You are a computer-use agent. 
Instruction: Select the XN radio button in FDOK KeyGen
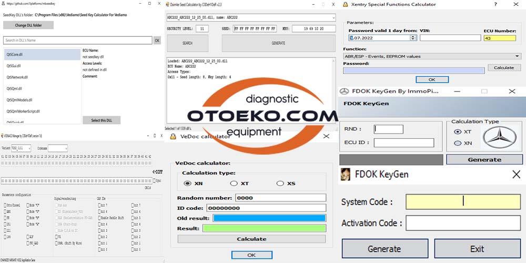click(x=457, y=143)
